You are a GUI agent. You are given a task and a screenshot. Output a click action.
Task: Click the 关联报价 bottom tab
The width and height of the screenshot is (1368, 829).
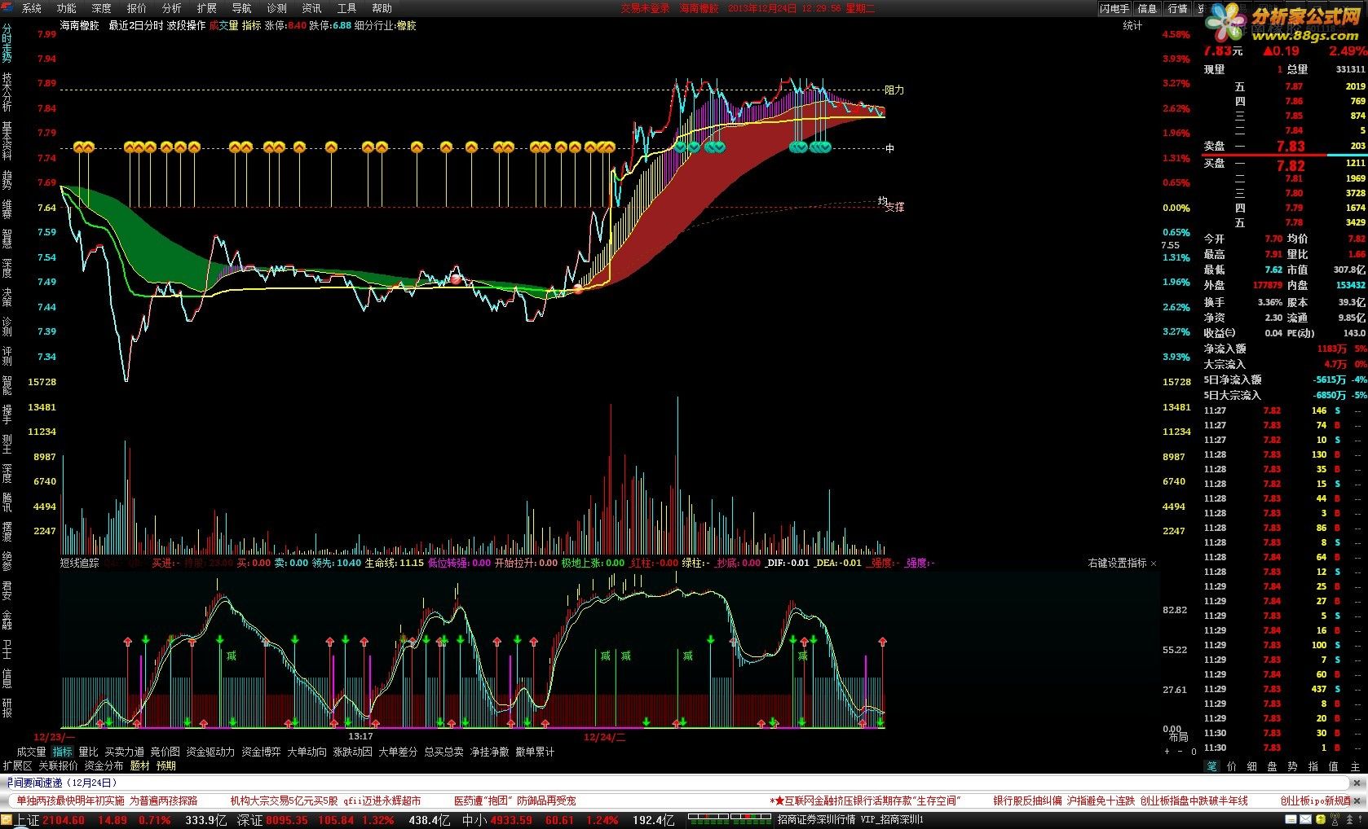pos(58,765)
